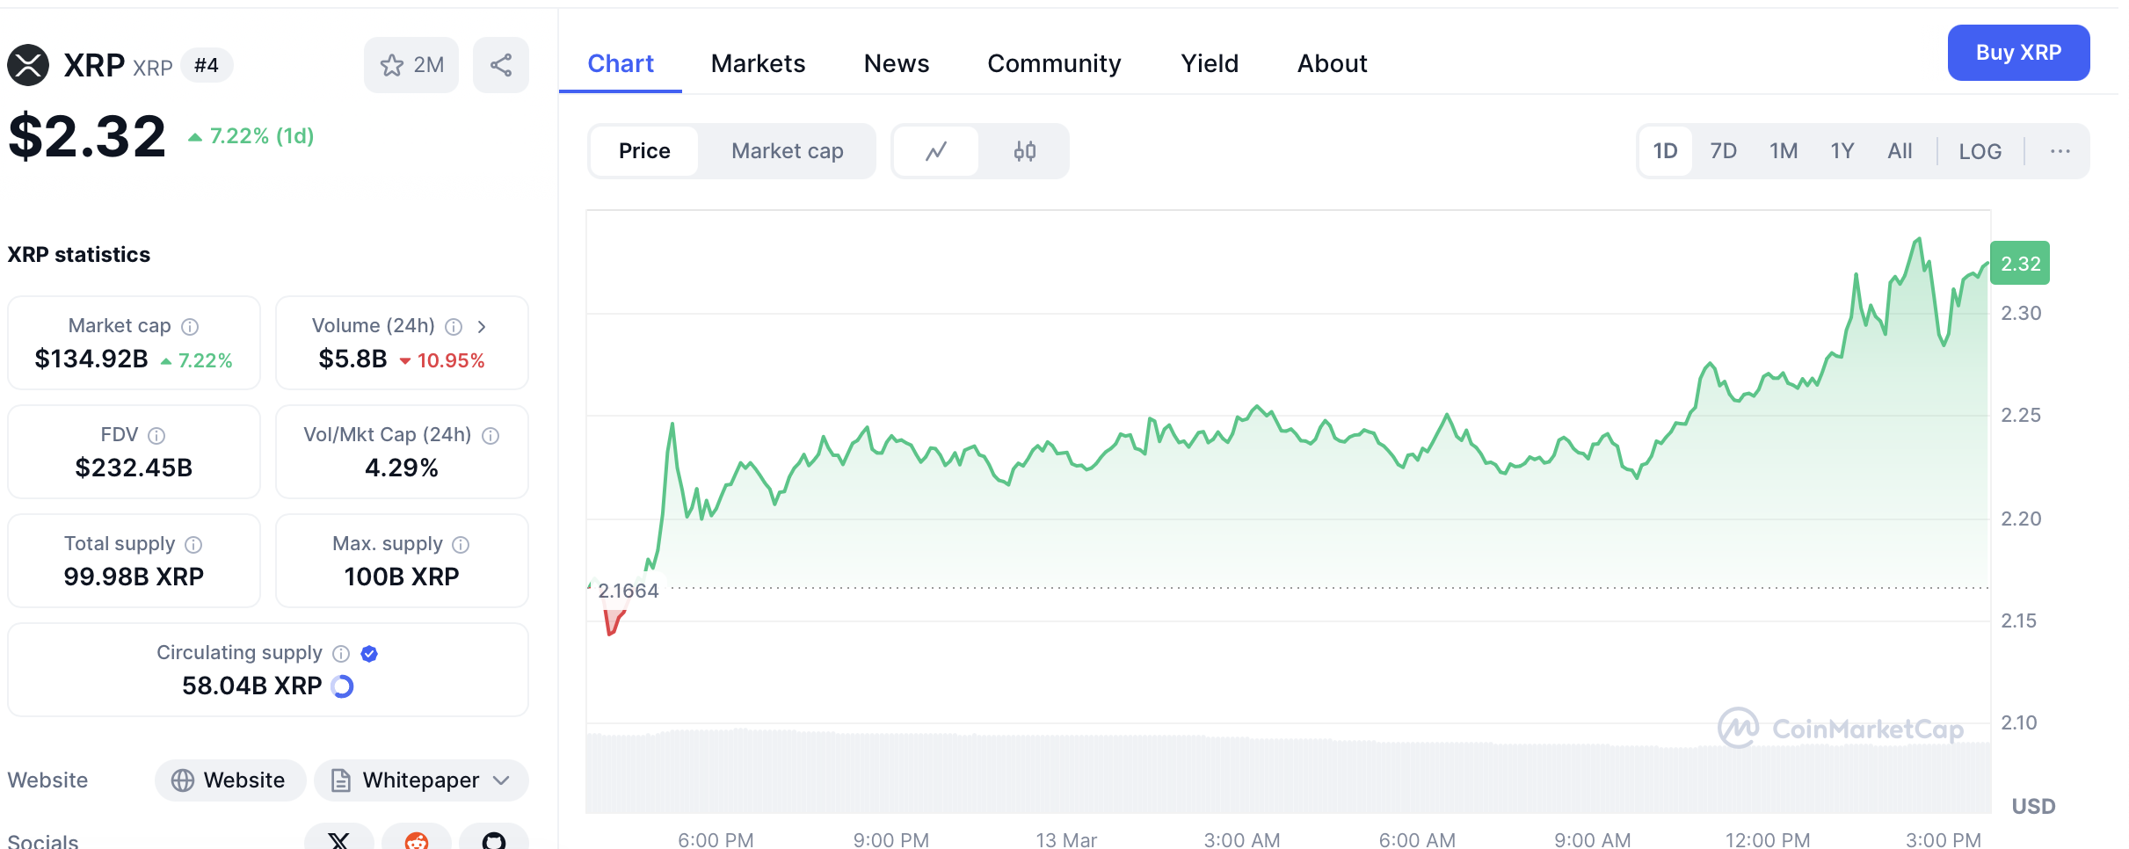Image resolution: width=2129 pixels, height=849 pixels.
Task: Click the share icon button
Action: (x=501, y=65)
